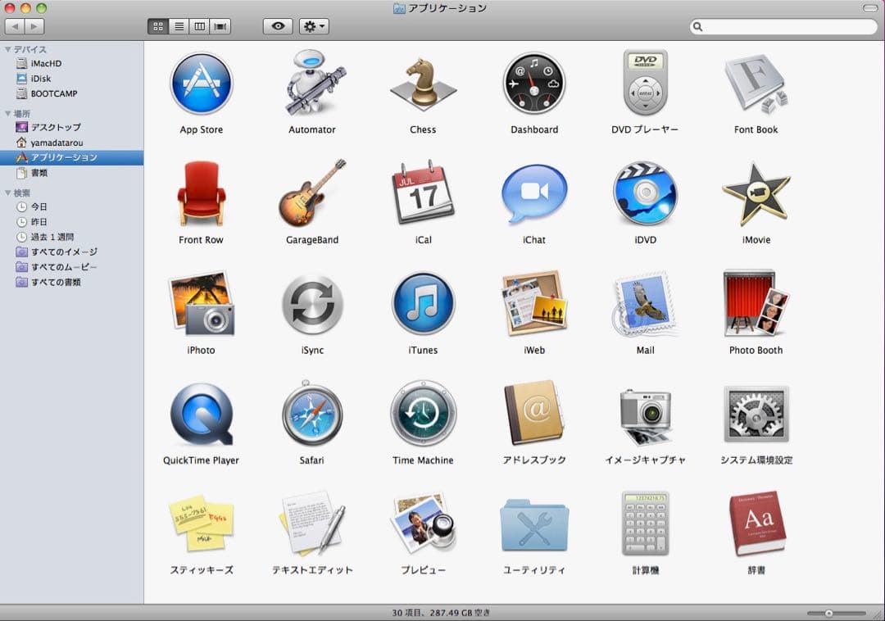Open the App Store application
The height and width of the screenshot is (621, 885).
(x=201, y=82)
